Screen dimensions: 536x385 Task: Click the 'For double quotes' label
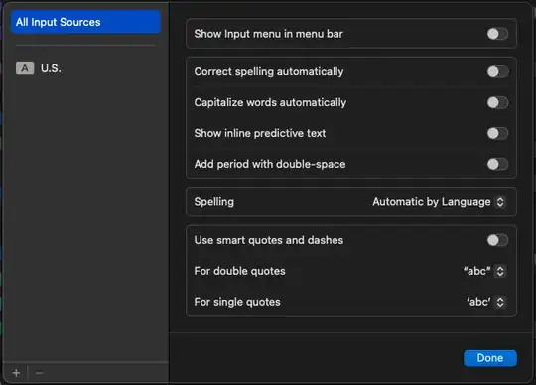239,271
